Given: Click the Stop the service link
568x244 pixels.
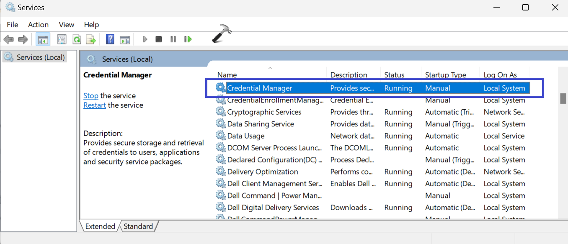Looking at the screenshot, I should coord(90,96).
